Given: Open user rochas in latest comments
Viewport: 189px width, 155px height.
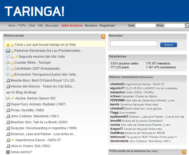Looking at the screenshot, I should coord(115,125).
